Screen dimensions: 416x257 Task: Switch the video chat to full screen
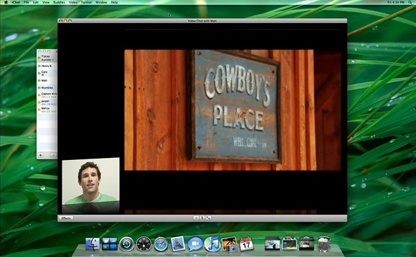point(208,218)
